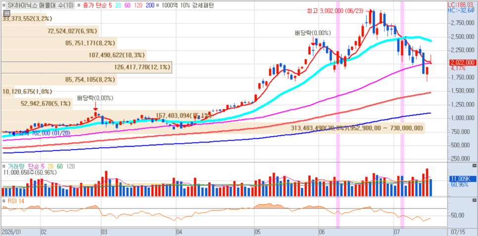Click the 2026/01 date on the time axis

point(11,232)
